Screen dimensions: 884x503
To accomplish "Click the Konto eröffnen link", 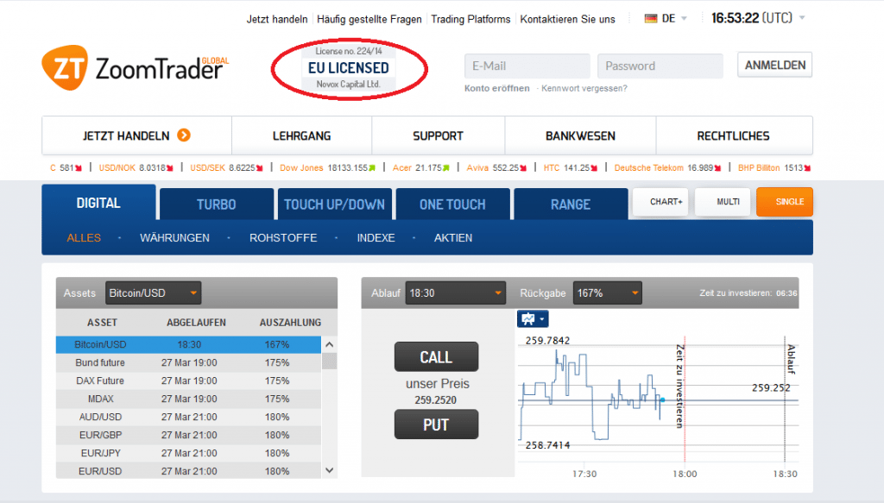I will pyautogui.click(x=496, y=88).
